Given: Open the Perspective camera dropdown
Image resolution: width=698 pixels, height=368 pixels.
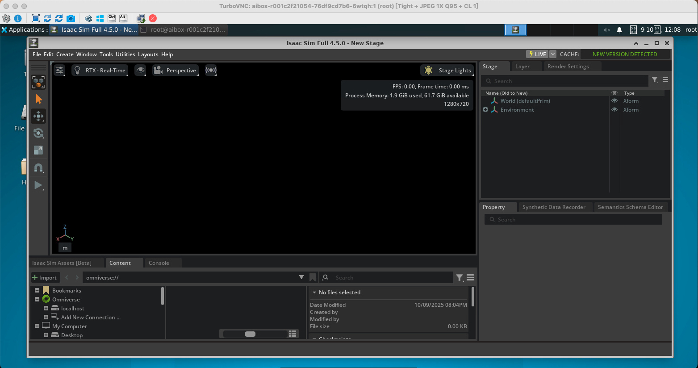Looking at the screenshot, I should point(176,70).
